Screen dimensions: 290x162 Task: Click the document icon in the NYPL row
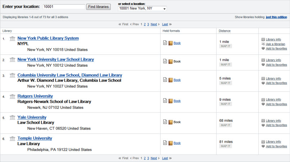[165, 43]
